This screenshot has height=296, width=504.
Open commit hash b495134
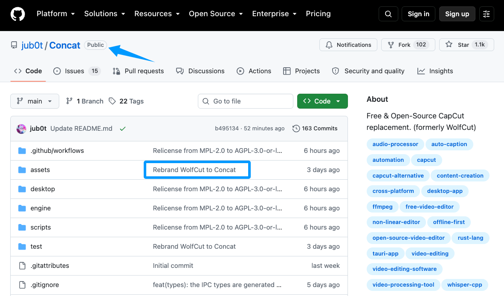(227, 129)
